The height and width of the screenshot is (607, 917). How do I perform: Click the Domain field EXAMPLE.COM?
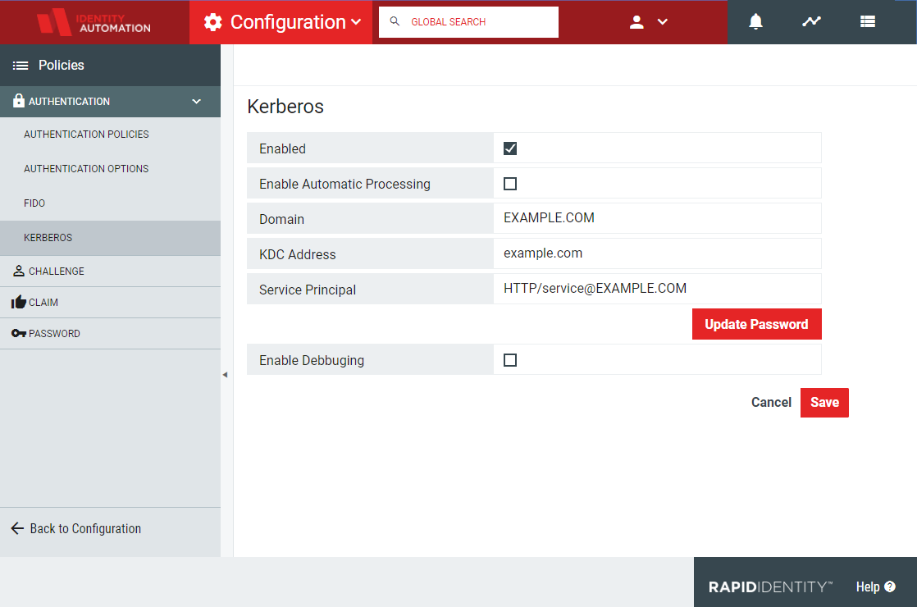657,218
